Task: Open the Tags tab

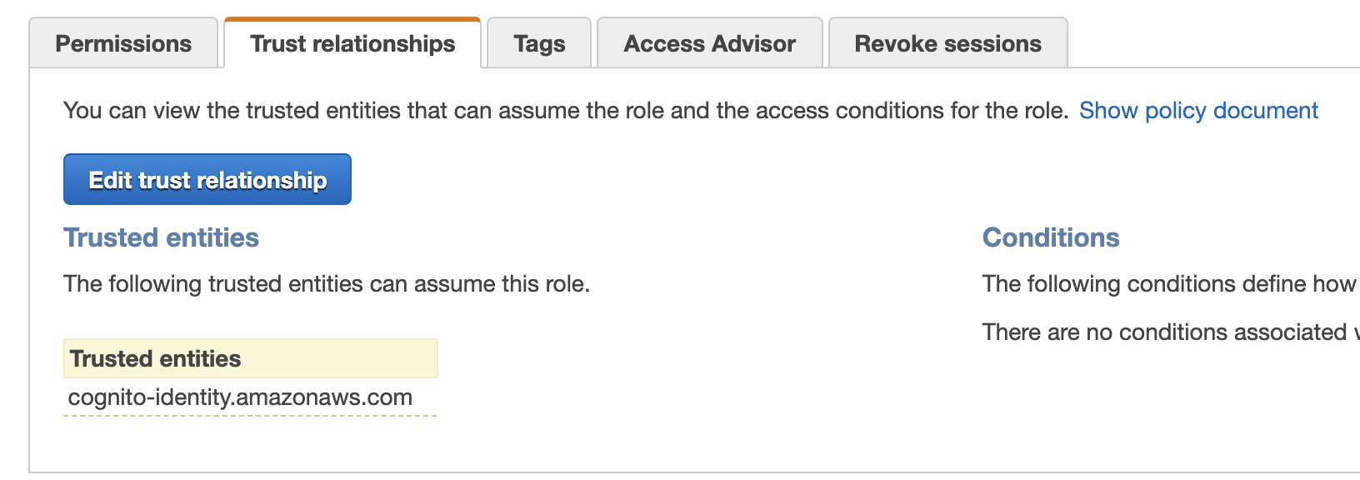Action: [x=539, y=43]
